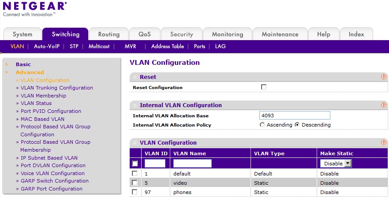Click the VLAN Name input field

[192, 164]
